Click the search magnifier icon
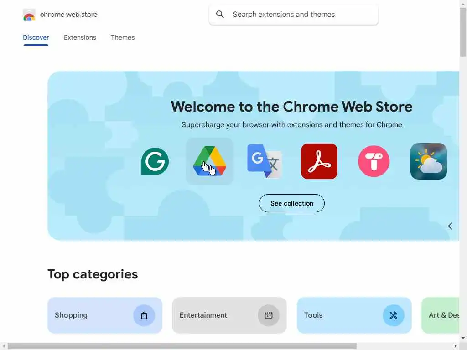 point(220,14)
